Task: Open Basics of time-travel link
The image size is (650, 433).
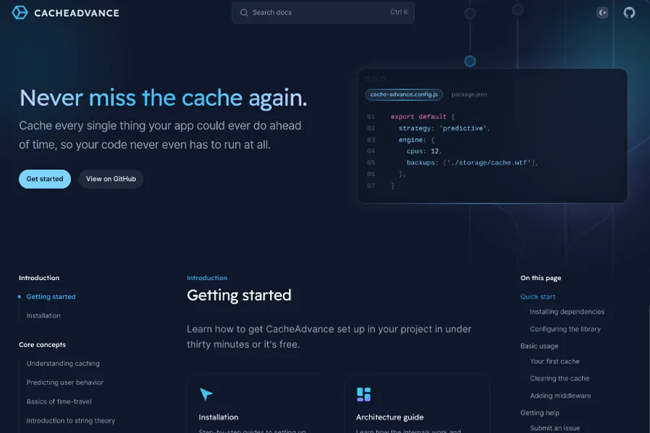Action: click(59, 401)
